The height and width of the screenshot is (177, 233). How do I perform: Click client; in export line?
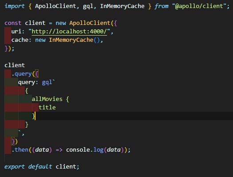pyautogui.click(x=67, y=167)
